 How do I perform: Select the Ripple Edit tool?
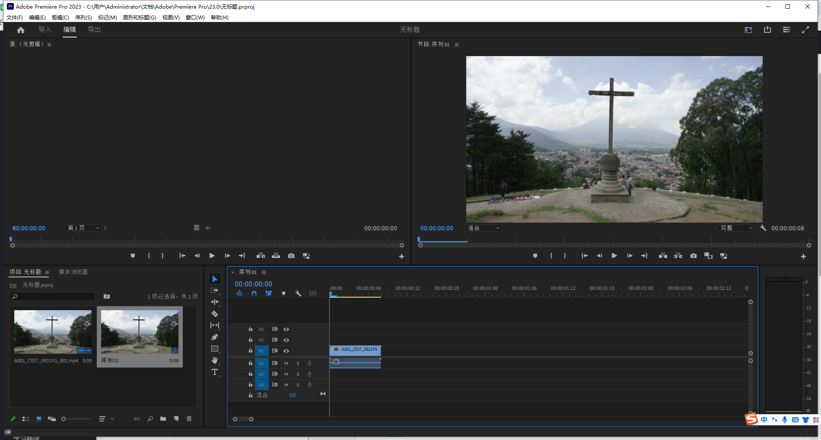(x=215, y=302)
